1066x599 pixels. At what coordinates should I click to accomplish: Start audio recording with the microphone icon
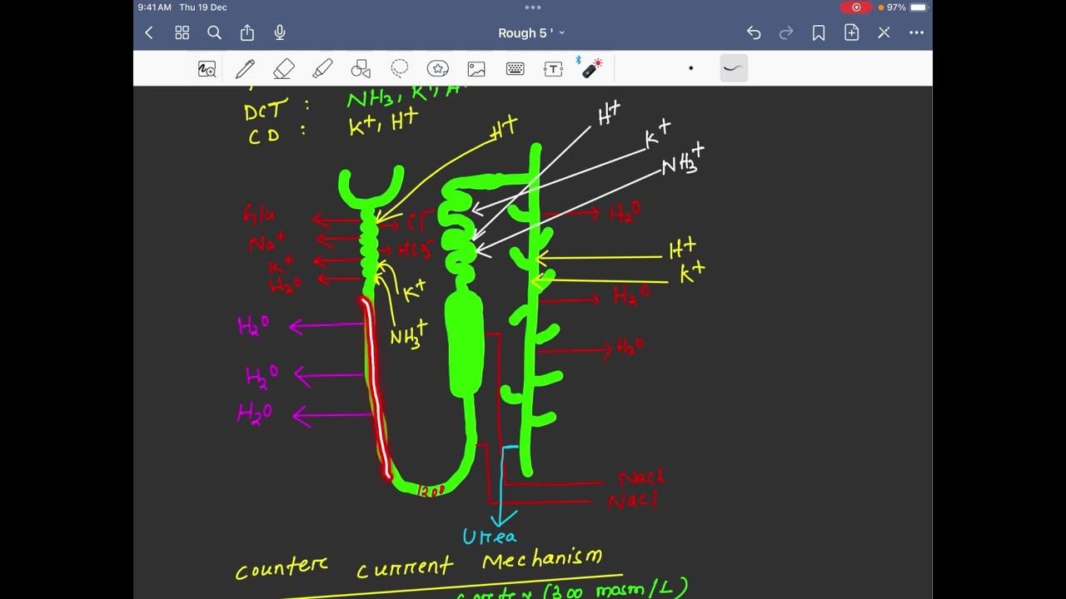pyautogui.click(x=280, y=32)
